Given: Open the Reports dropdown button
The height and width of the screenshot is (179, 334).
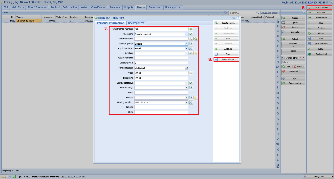Looking at the screenshot, I should click(293, 52).
